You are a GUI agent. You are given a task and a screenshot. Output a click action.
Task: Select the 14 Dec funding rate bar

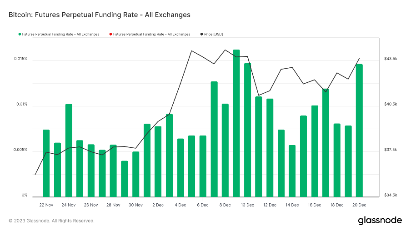click(292, 171)
